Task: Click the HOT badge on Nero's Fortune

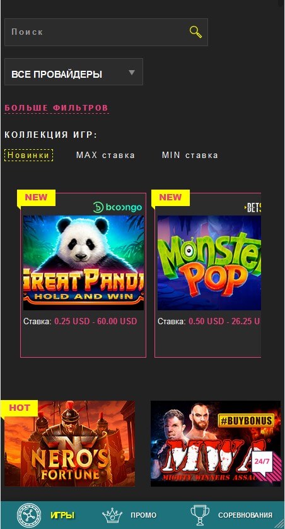Action: tap(19, 408)
